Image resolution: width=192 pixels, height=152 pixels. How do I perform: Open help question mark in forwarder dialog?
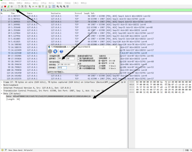tap(61, 51)
